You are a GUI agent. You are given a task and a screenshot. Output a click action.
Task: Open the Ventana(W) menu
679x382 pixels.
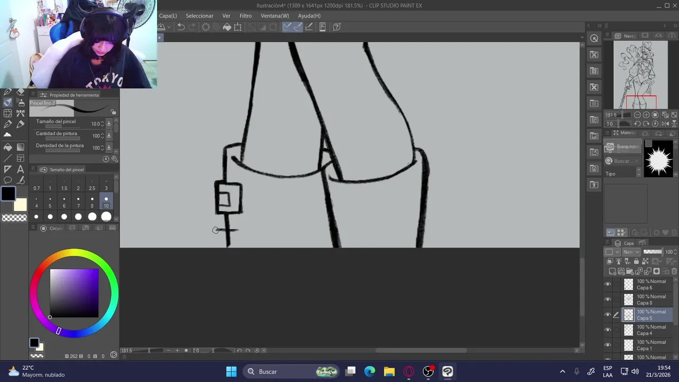click(275, 16)
